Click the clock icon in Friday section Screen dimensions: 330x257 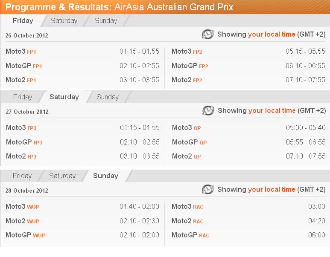pos(208,34)
